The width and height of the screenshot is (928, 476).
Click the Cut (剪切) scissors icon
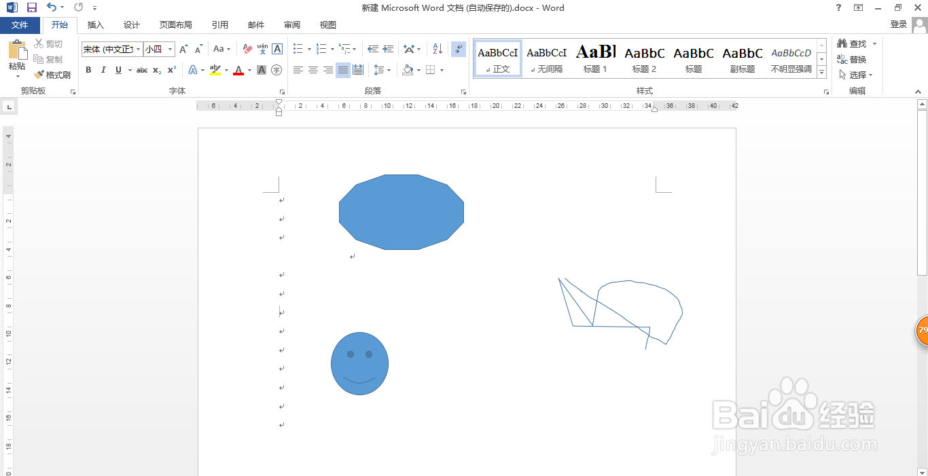coord(39,43)
